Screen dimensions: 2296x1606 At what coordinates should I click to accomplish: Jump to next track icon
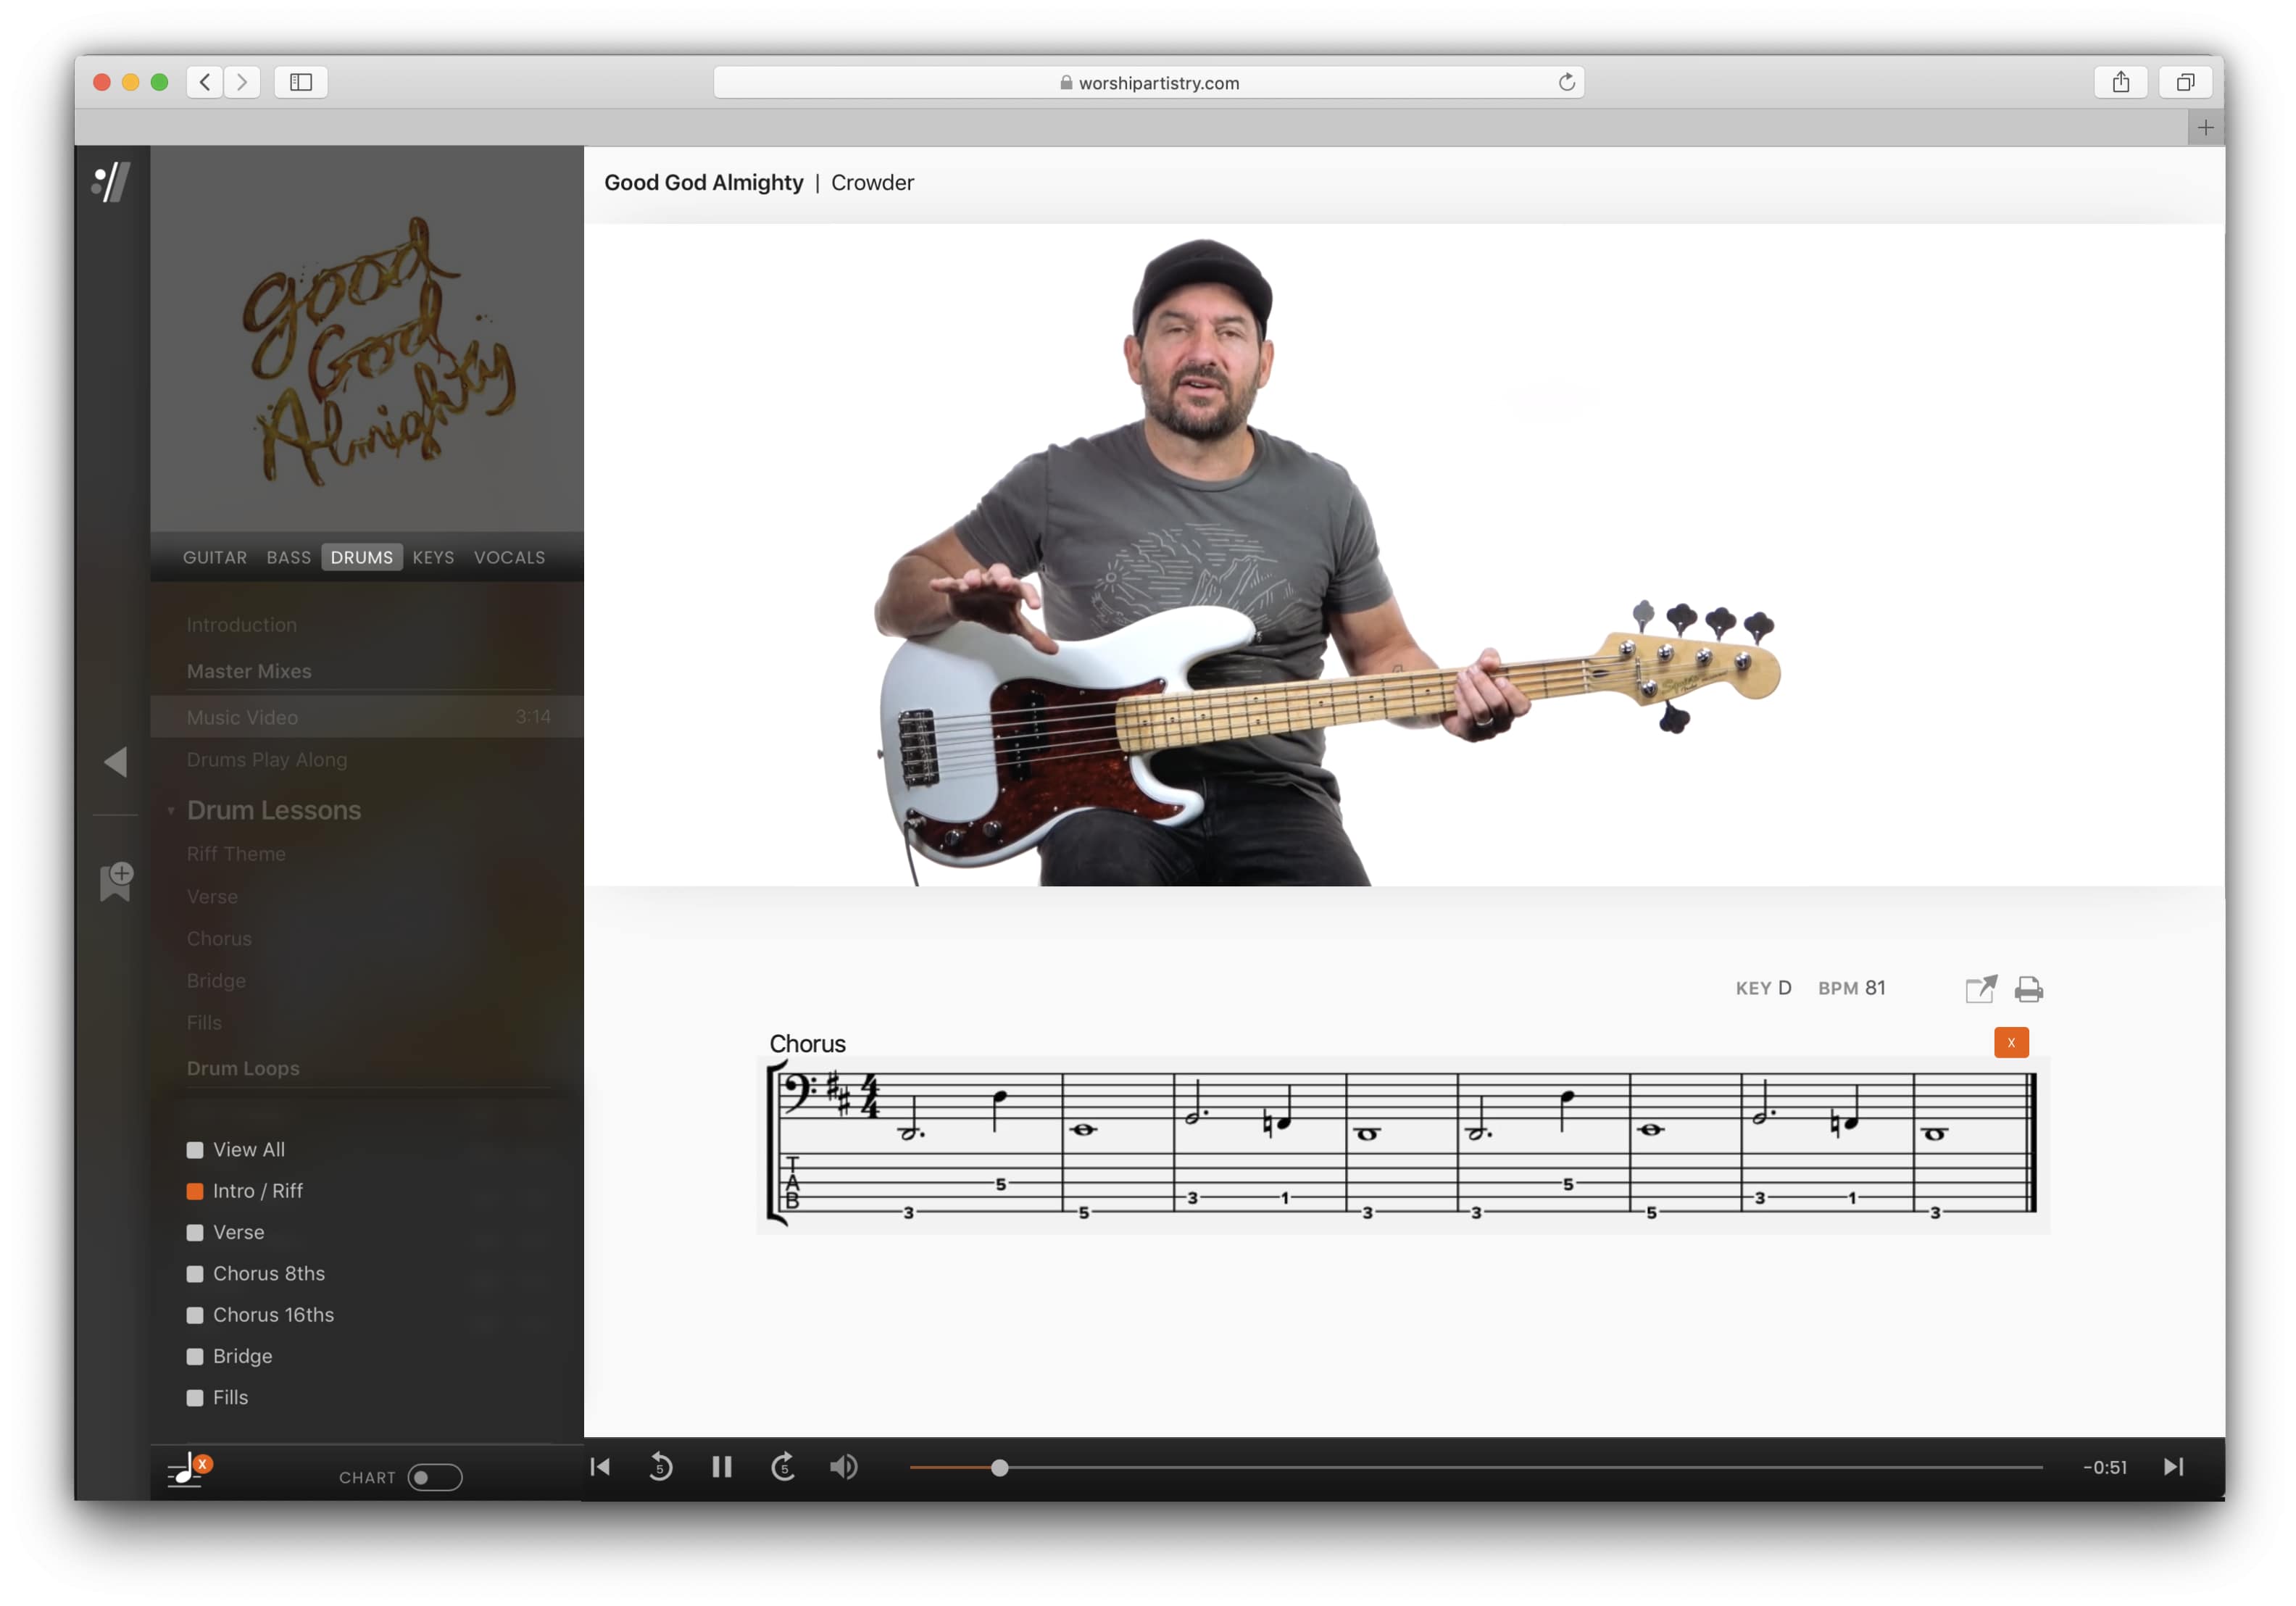click(x=2173, y=1467)
